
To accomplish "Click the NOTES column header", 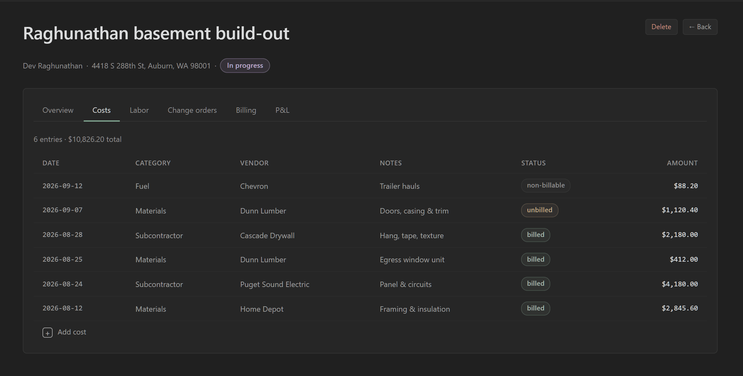I will [x=391, y=163].
